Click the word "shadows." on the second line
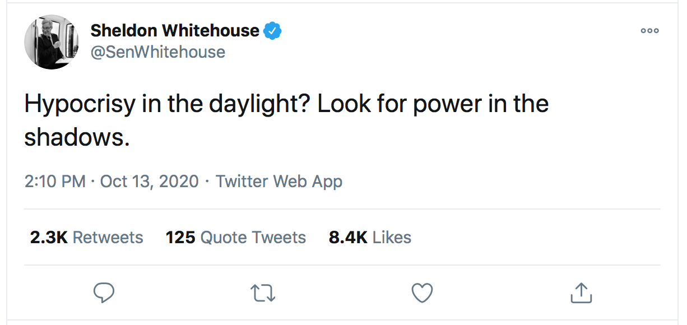The height and width of the screenshot is (325, 687). pyautogui.click(x=77, y=137)
